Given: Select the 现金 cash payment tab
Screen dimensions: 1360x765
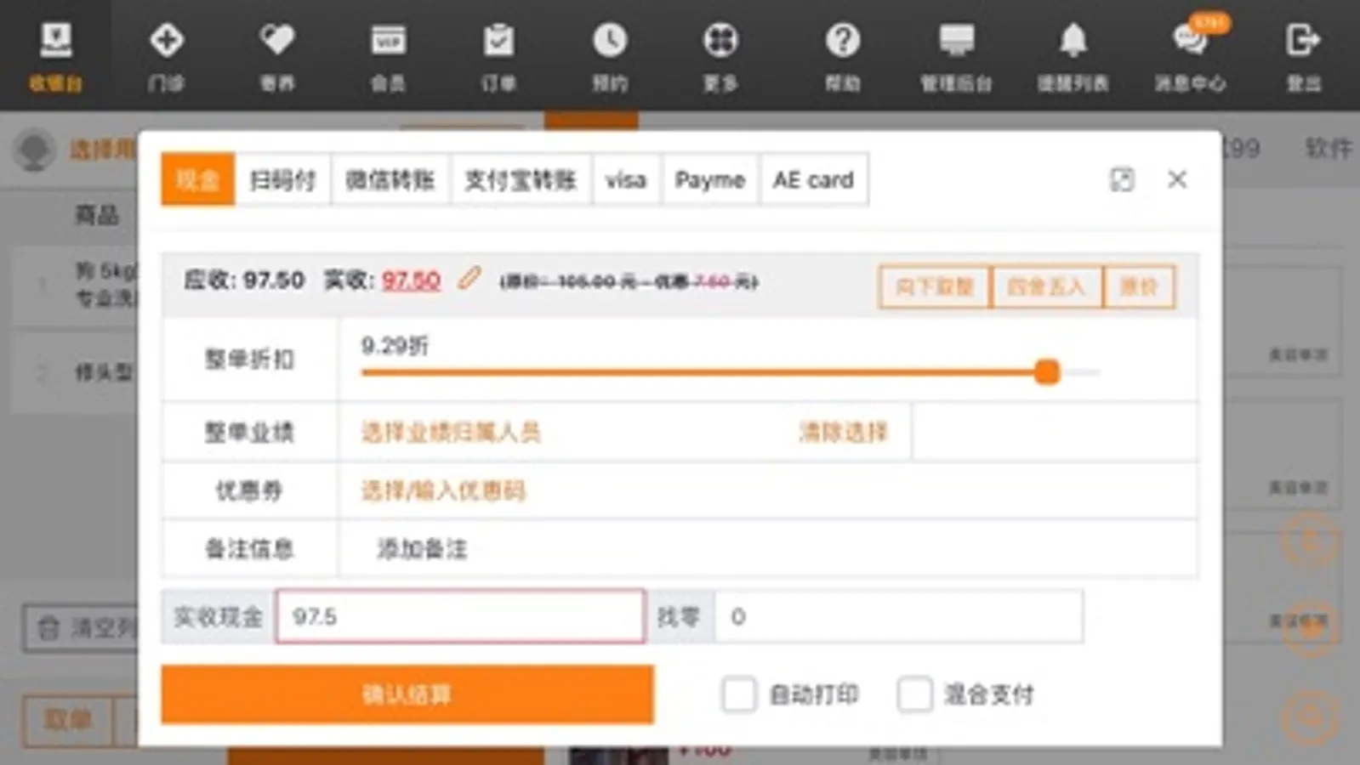Looking at the screenshot, I should [197, 179].
